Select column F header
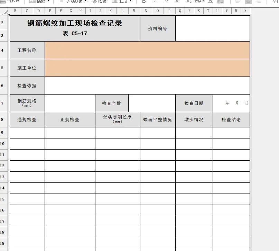Viewport: 279px width, 251px height. (x=61, y=11)
